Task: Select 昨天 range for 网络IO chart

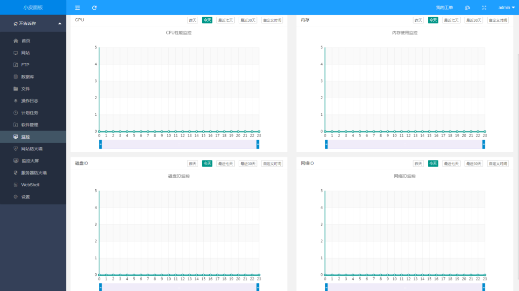Action: (x=418, y=163)
